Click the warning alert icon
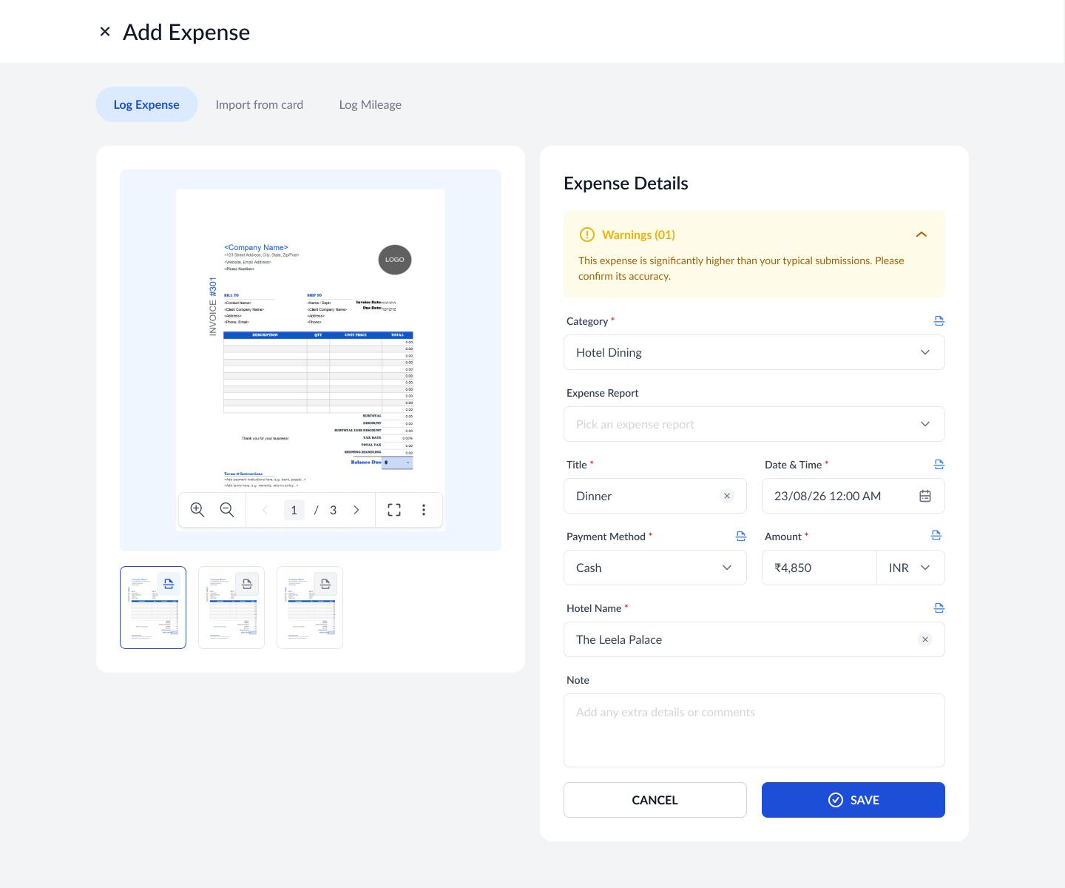 (x=586, y=235)
